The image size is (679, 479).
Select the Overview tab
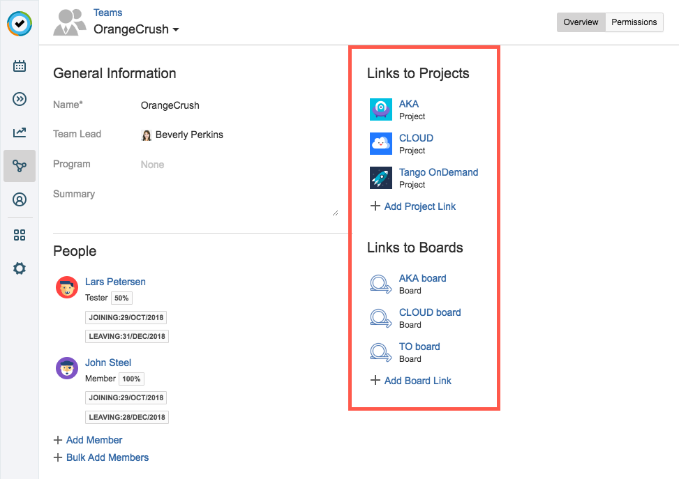pyautogui.click(x=581, y=22)
